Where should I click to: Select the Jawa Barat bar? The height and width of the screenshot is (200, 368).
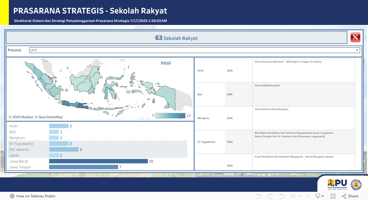pos(98,161)
